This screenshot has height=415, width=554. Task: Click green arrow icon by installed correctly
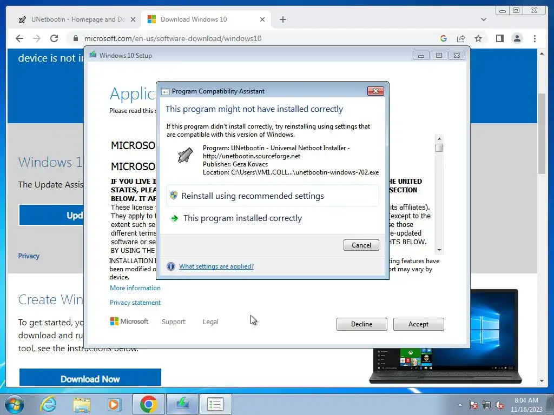(x=175, y=218)
